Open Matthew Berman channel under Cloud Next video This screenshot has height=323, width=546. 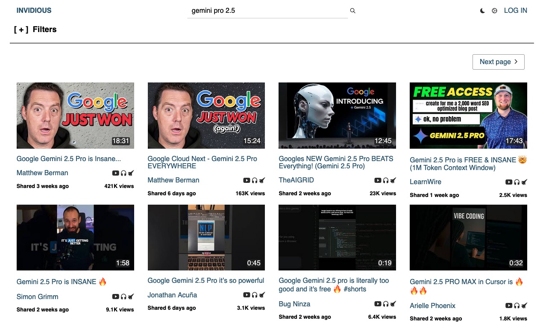click(173, 180)
